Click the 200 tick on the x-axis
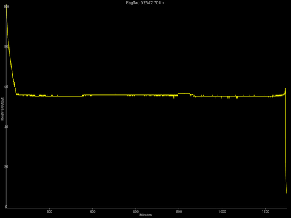 (49, 211)
